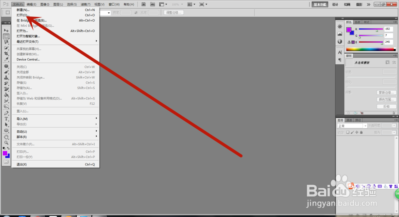Select the Clone Stamp tool

pos(6,78)
